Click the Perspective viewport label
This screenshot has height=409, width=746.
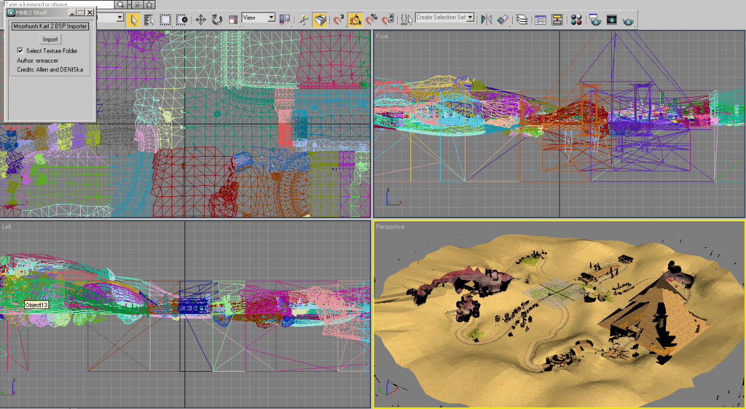click(x=390, y=227)
